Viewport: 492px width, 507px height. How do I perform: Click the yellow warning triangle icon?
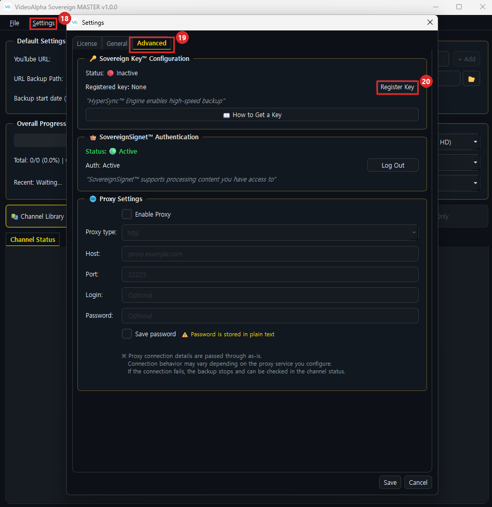click(185, 335)
